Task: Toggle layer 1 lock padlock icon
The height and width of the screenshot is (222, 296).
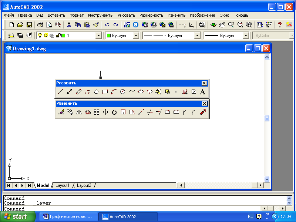Action: (x=58, y=35)
